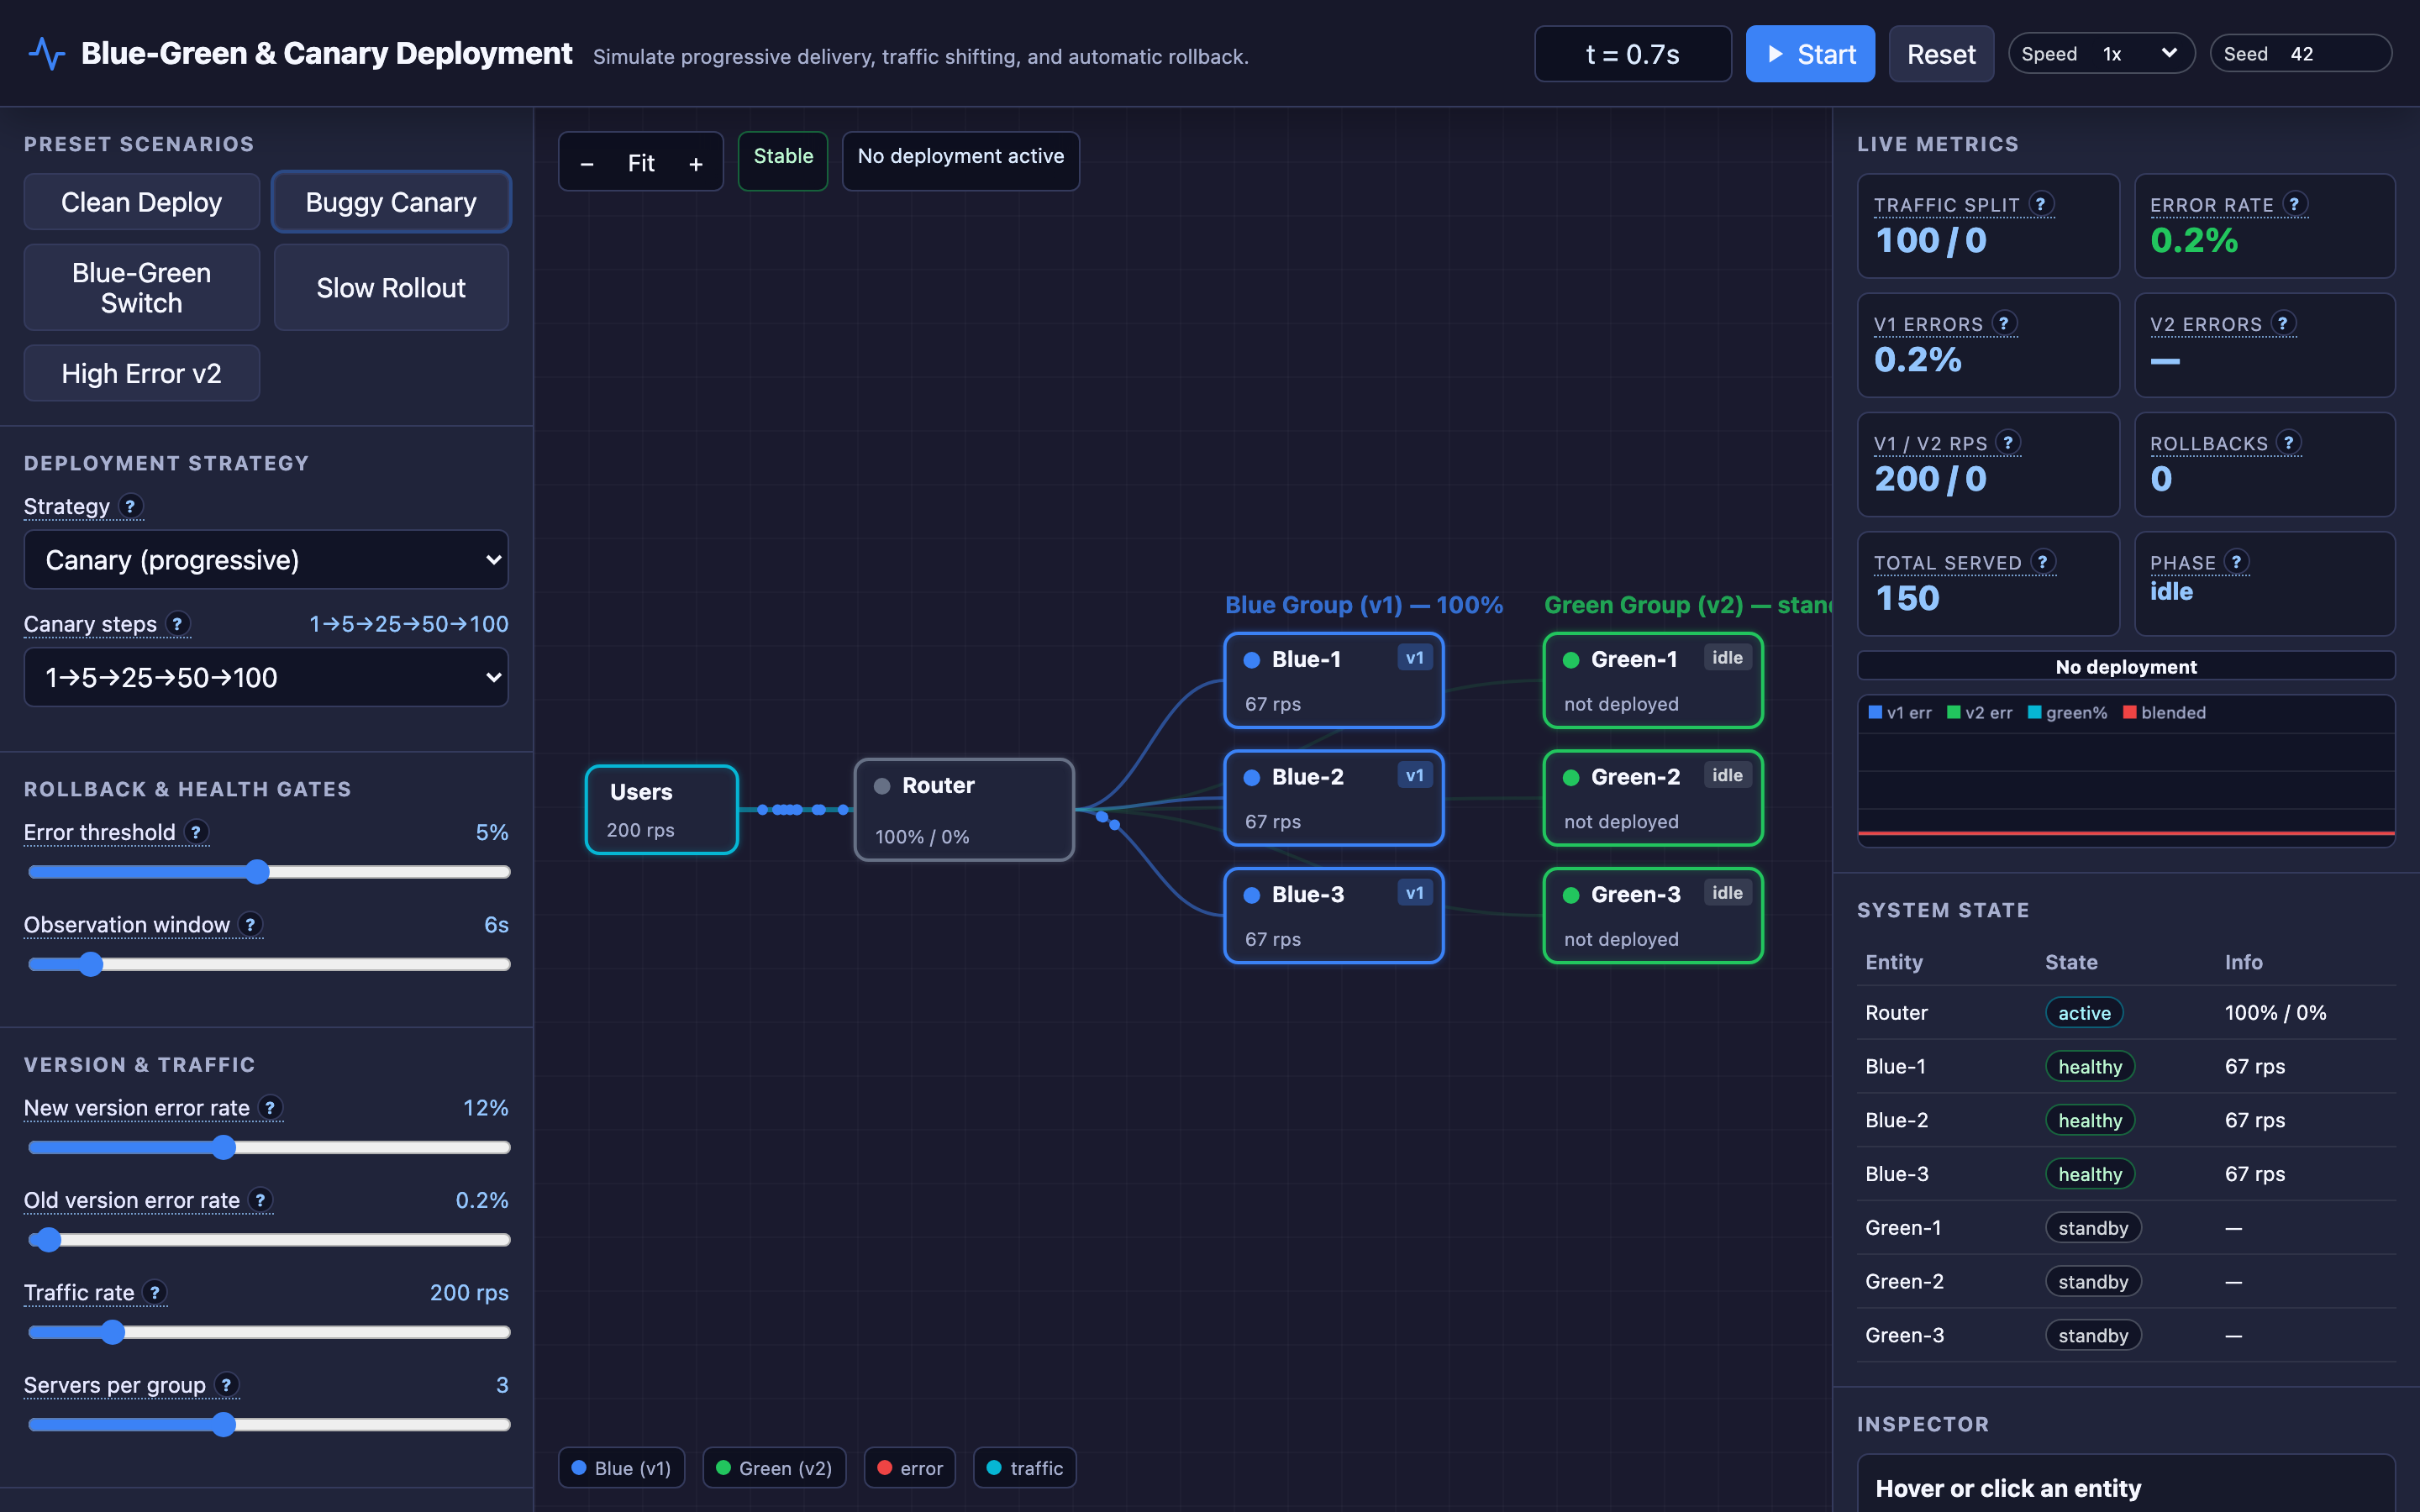This screenshot has width=2420, height=1512.
Task: Click the help icon beside Canary steps
Action: 177,624
